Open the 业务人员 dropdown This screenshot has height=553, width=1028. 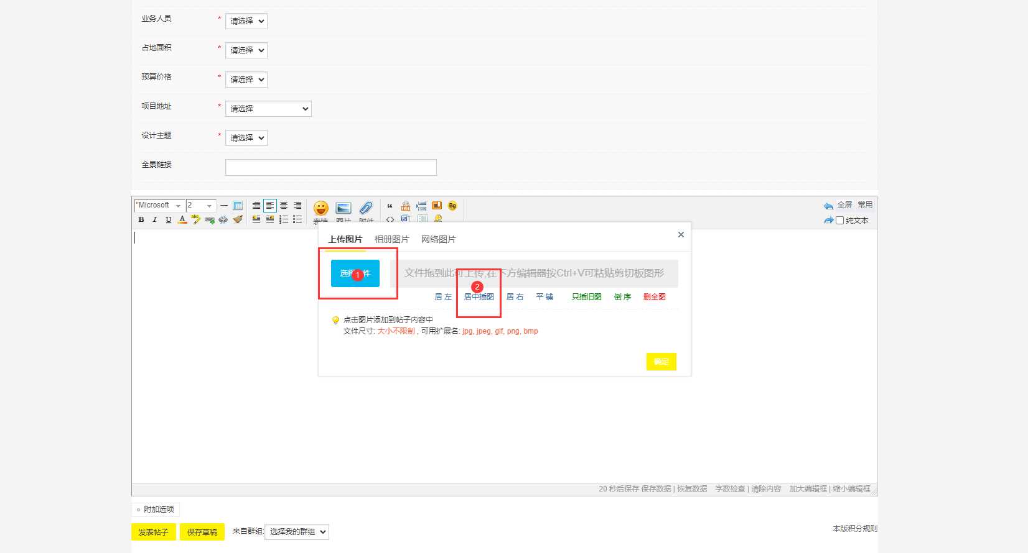[246, 21]
